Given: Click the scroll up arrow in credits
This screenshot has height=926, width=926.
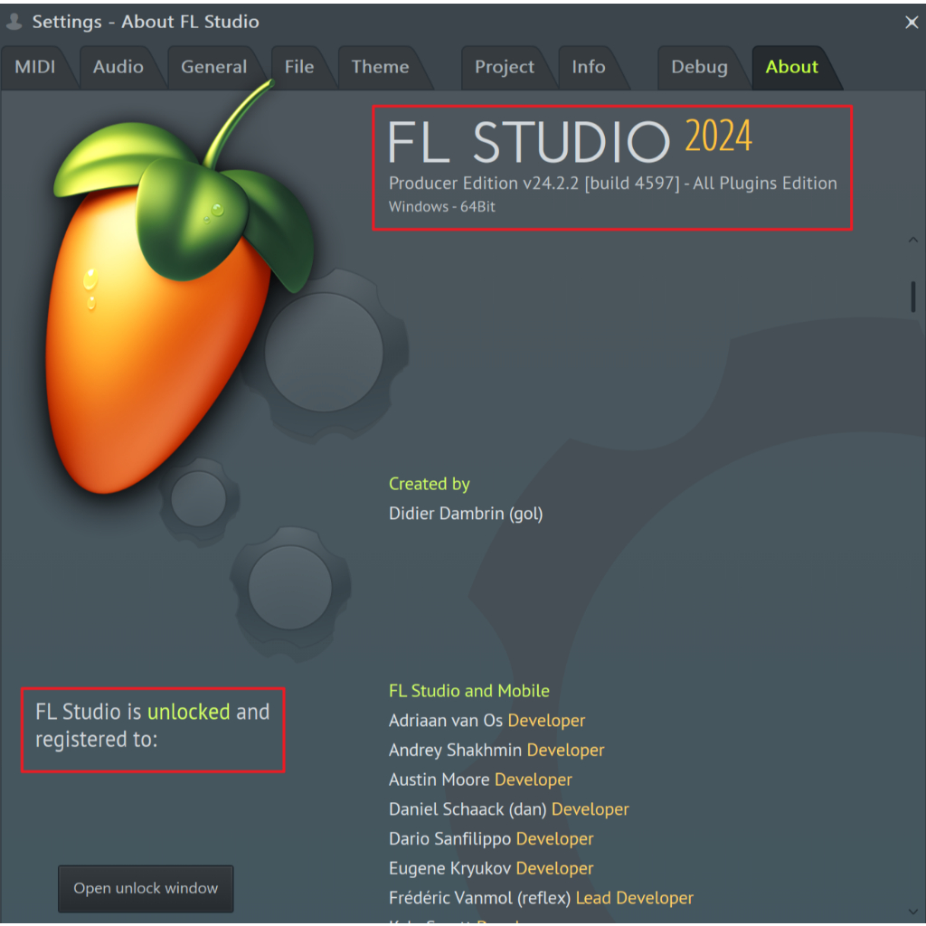Looking at the screenshot, I should point(912,240).
